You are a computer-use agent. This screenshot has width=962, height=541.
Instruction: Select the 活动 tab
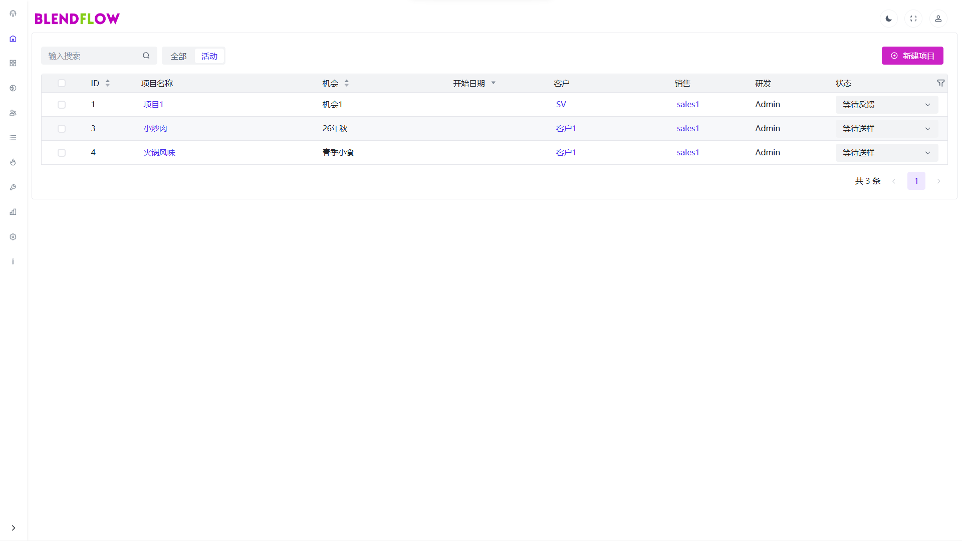pos(209,56)
